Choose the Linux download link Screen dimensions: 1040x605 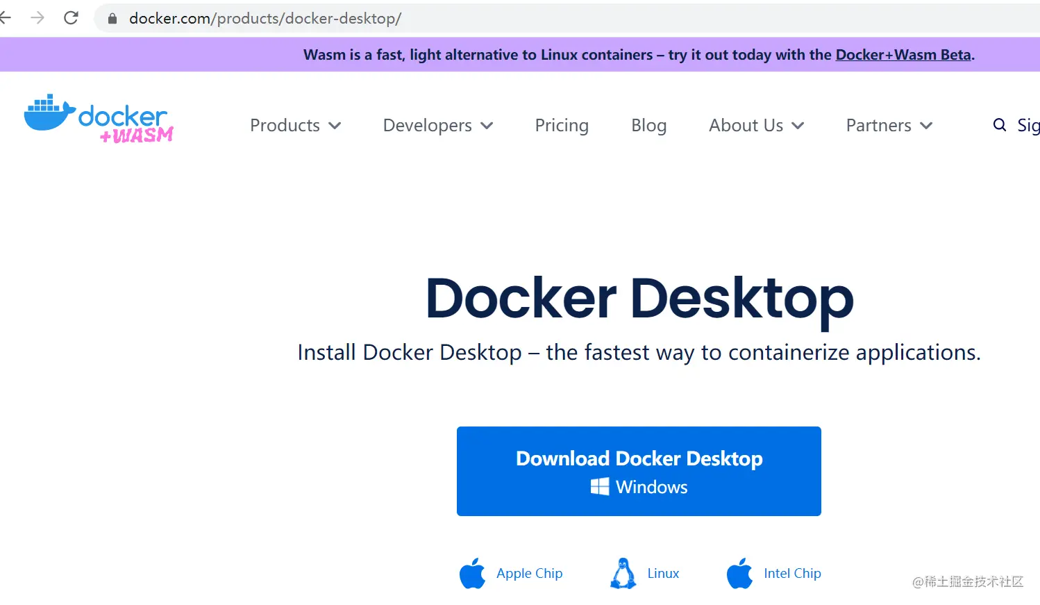663,574
